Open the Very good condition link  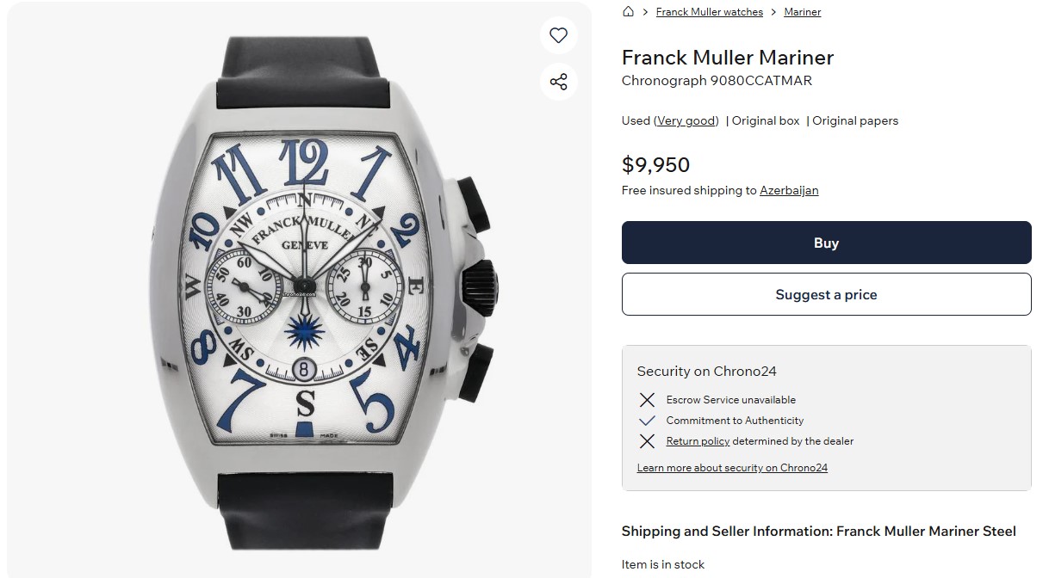686,121
